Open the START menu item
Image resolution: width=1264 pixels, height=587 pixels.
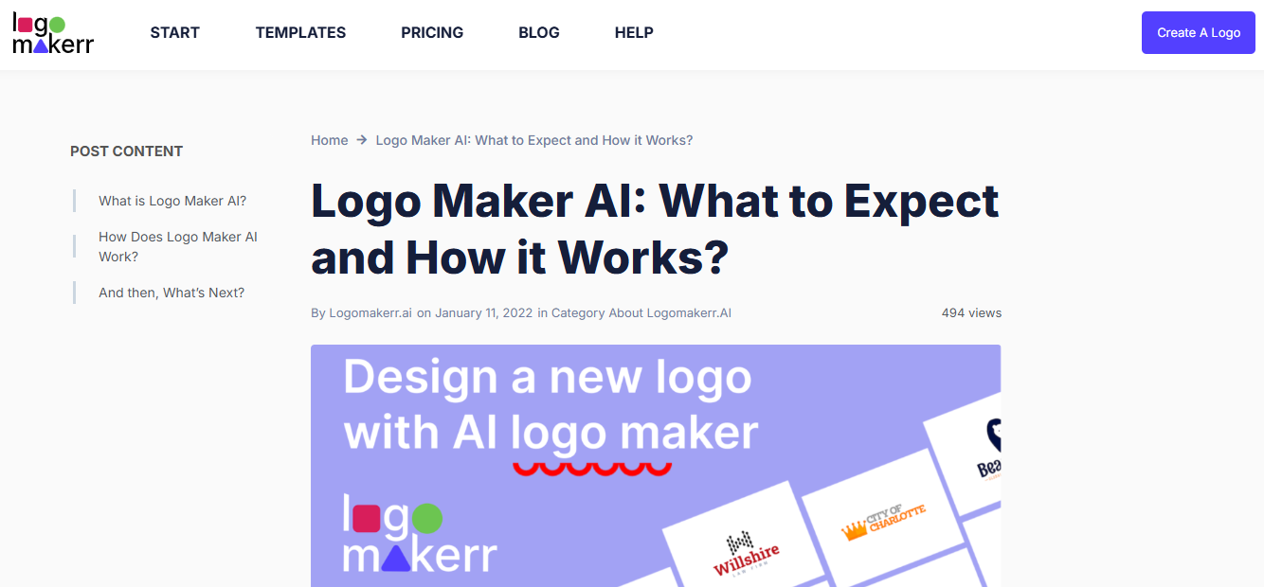point(174,32)
